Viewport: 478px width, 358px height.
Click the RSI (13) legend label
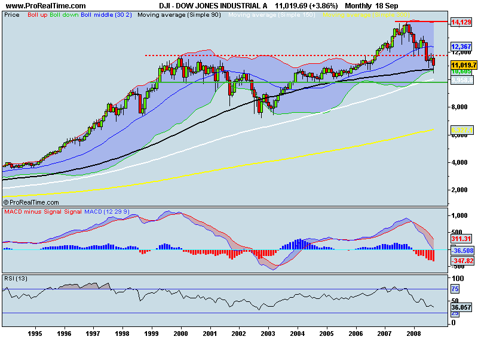click(x=16, y=279)
